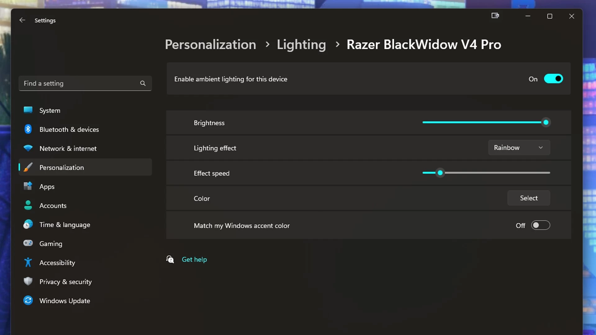Open Time & language settings
Viewport: 596px width, 335px height.
pos(65,225)
